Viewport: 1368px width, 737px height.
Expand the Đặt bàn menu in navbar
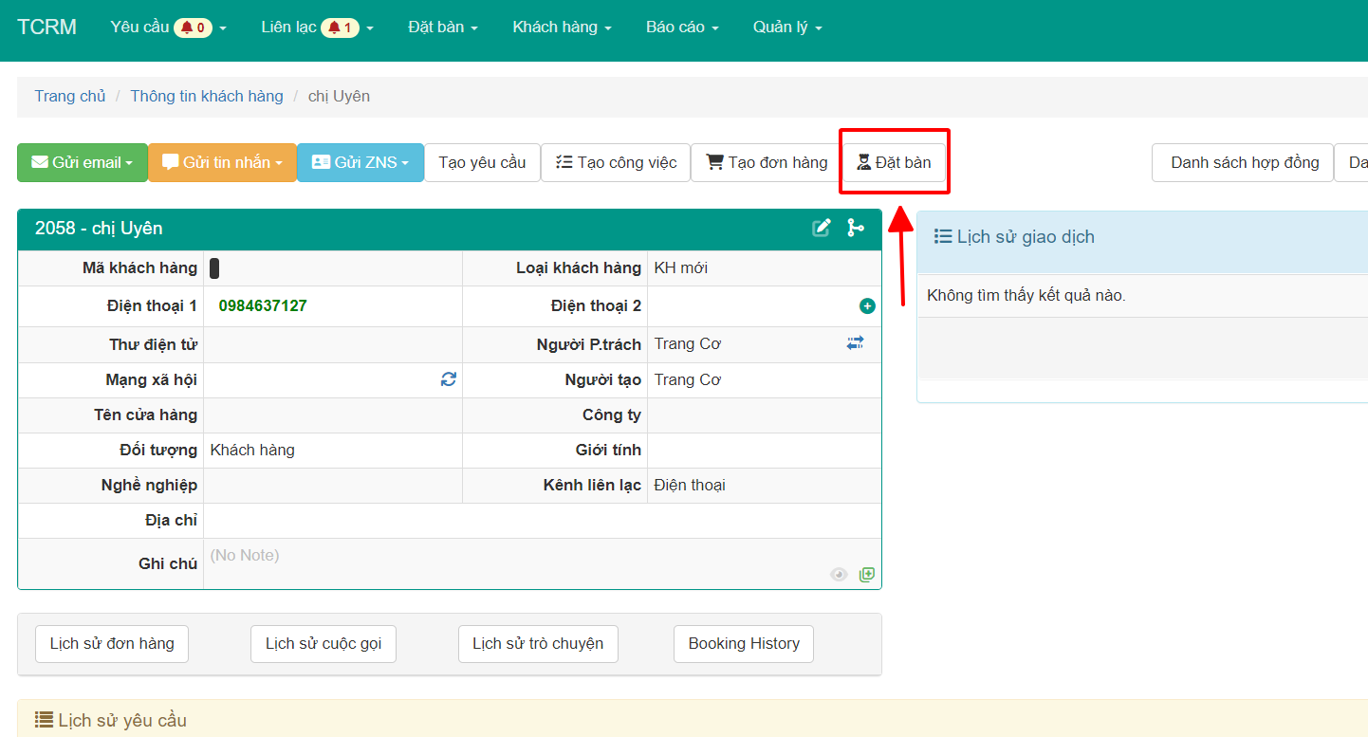click(443, 28)
